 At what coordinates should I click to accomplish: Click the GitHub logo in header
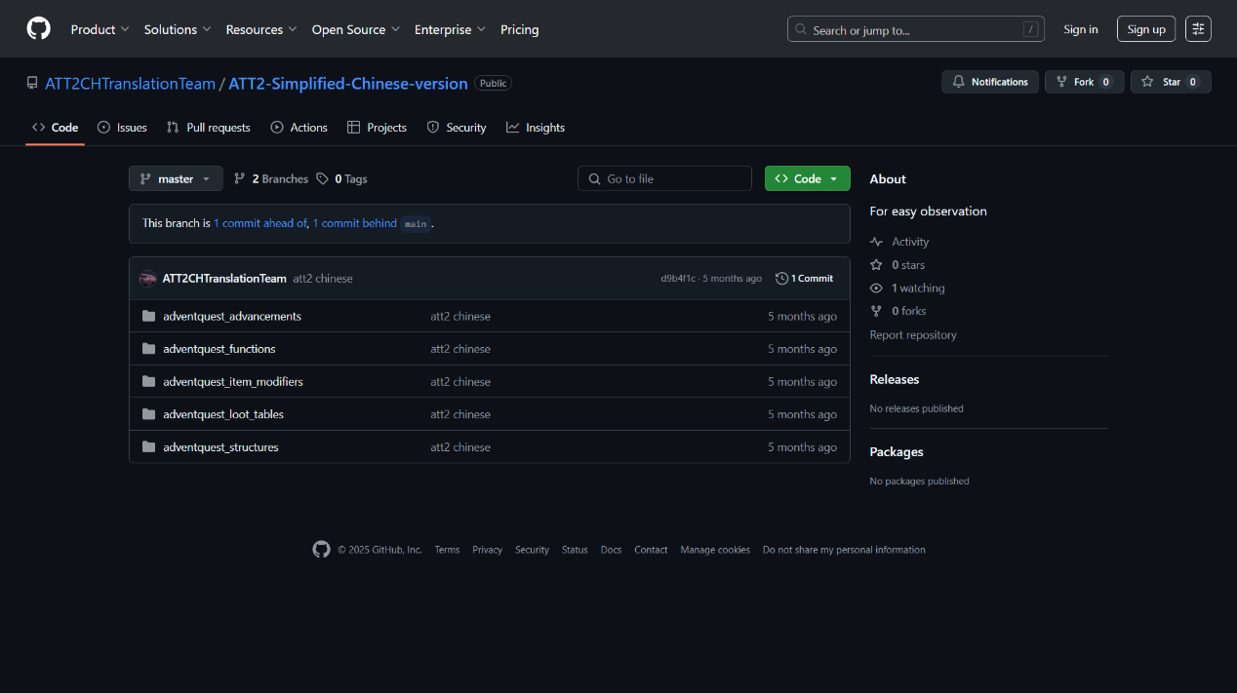tap(38, 29)
